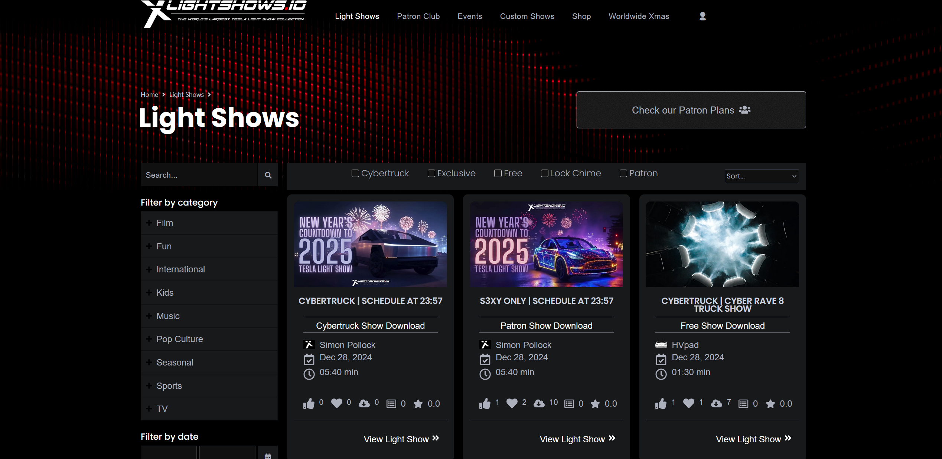Like the Cybertruck countdown show with thumbs-up

[x=309, y=403]
